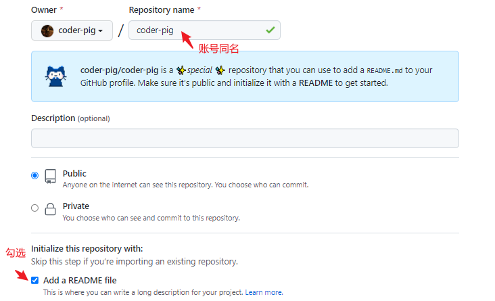This screenshot has height=301, width=495.
Task: Open the Learn more link
Action: point(264,292)
